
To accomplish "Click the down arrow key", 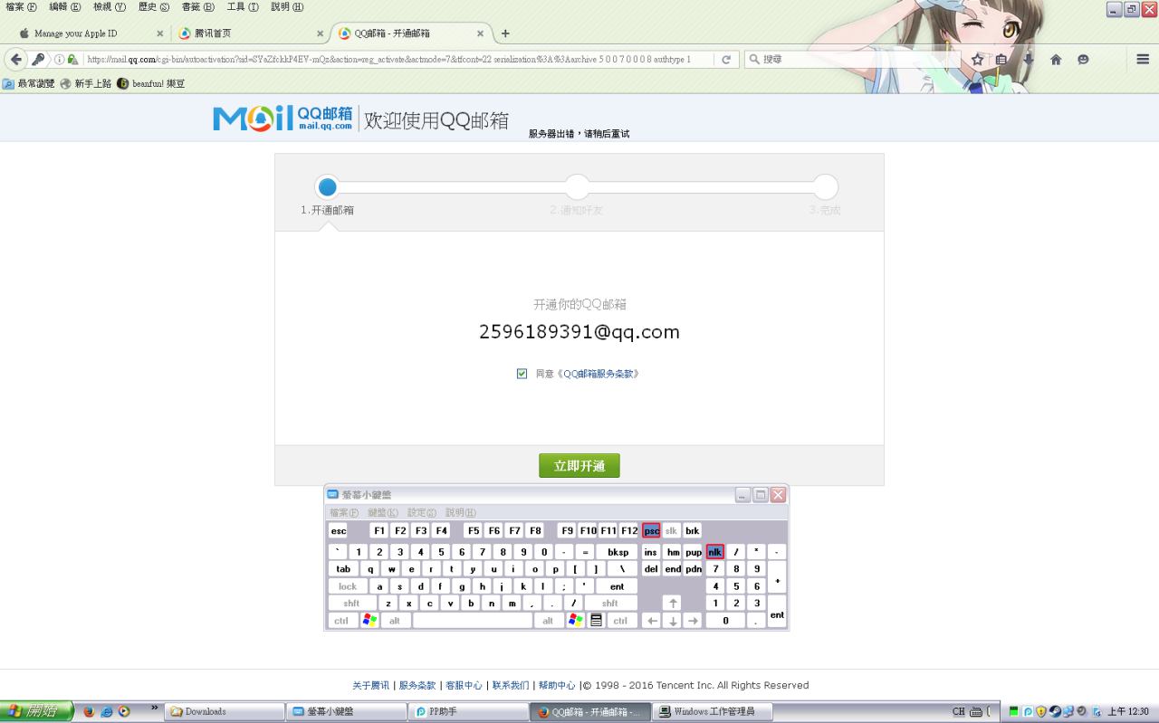I will [x=672, y=621].
